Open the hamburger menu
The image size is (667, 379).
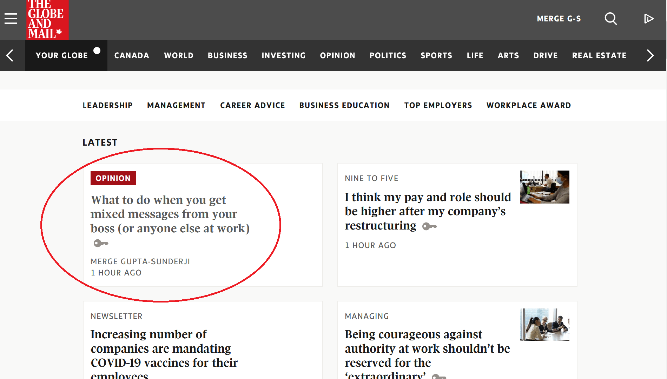tap(11, 19)
